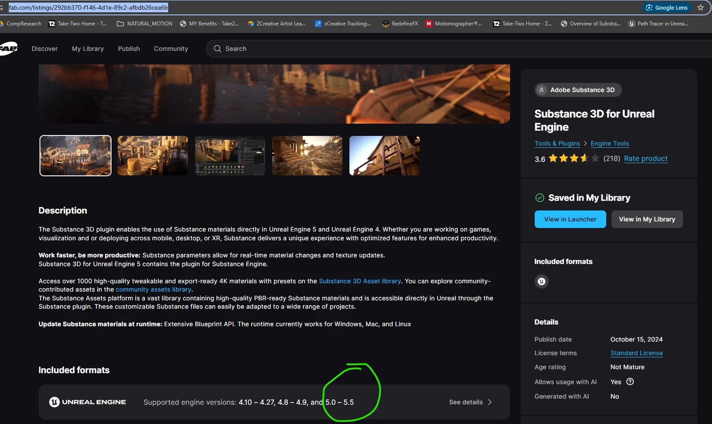Click the supported engine versions text
The width and height of the screenshot is (712, 424).
(248, 402)
